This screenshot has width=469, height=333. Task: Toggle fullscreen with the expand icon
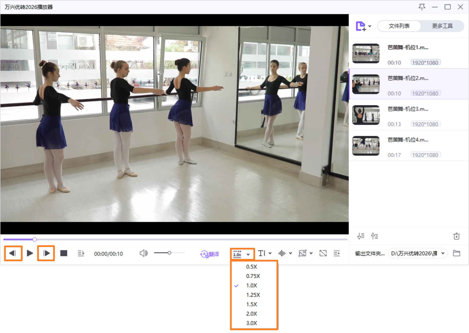323,253
